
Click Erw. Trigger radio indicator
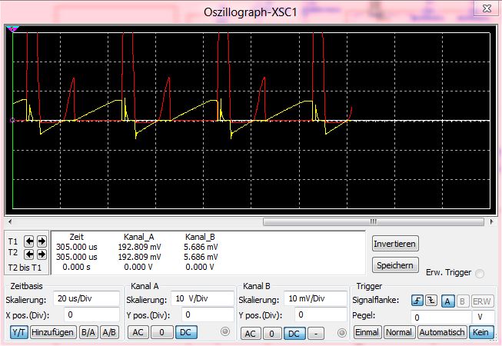(480, 274)
